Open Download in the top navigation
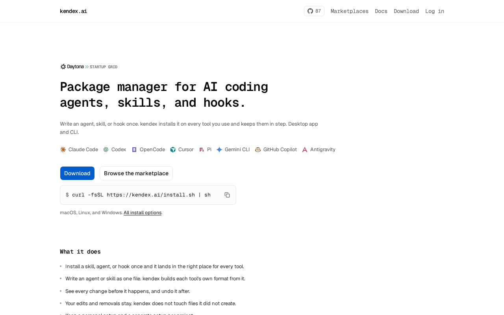 (x=406, y=11)
